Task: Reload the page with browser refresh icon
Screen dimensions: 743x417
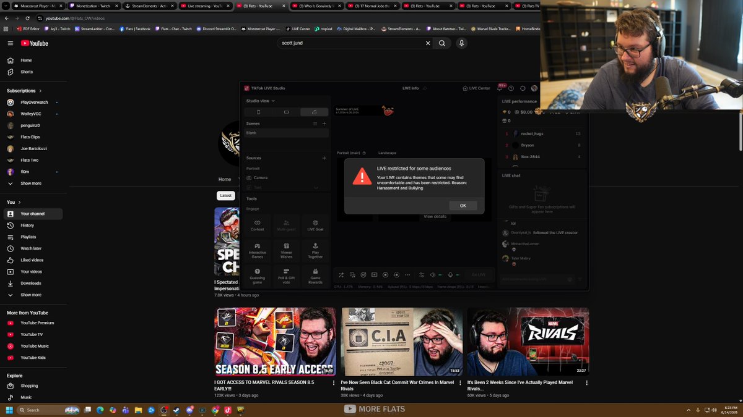Action: tap(28, 18)
